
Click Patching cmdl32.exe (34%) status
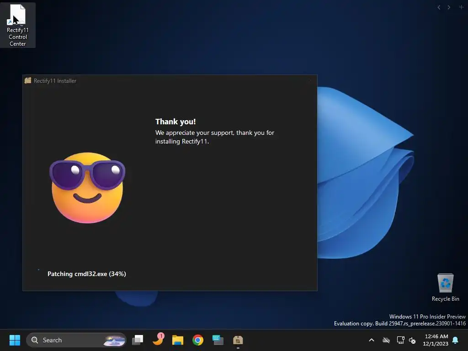[x=87, y=274]
